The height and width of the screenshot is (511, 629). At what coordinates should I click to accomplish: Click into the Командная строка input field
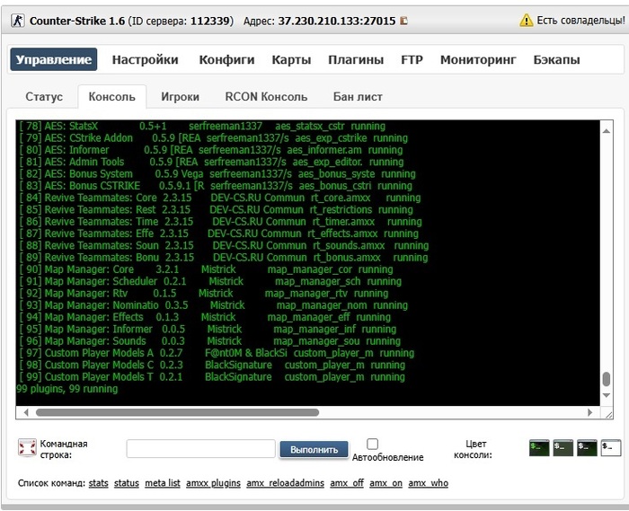pyautogui.click(x=200, y=448)
